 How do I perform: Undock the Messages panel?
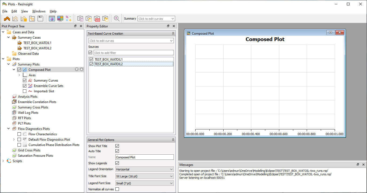(358, 165)
